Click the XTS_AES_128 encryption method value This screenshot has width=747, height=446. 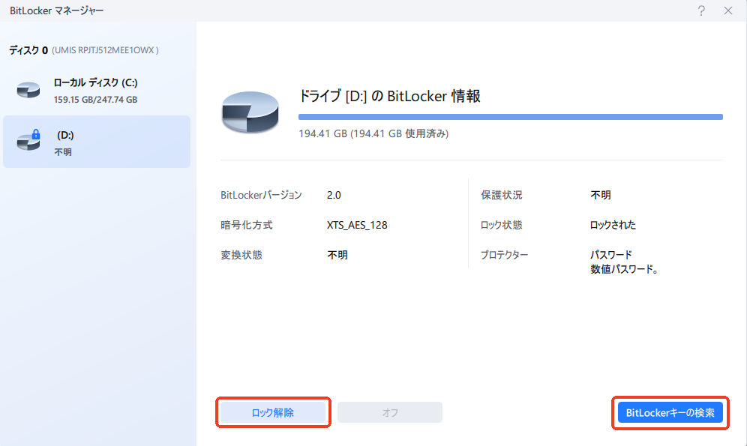(x=357, y=225)
